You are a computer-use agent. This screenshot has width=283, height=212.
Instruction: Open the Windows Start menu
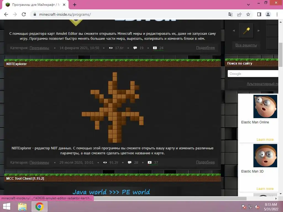point(7,206)
